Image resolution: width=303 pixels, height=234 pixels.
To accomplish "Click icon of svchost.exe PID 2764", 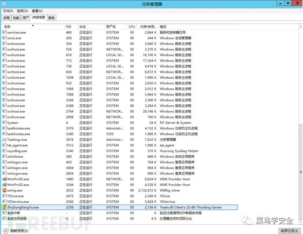I will [x=4, y=111].
